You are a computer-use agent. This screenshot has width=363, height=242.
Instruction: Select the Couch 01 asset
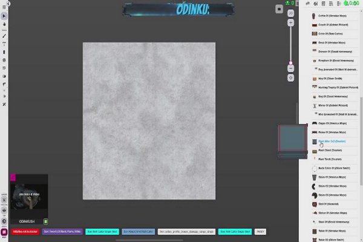335,25
